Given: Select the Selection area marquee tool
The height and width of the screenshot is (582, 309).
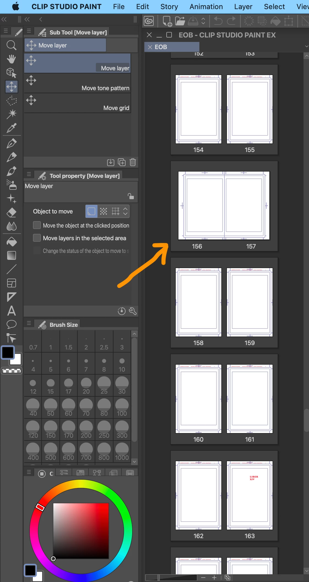Looking at the screenshot, I should tap(11, 100).
